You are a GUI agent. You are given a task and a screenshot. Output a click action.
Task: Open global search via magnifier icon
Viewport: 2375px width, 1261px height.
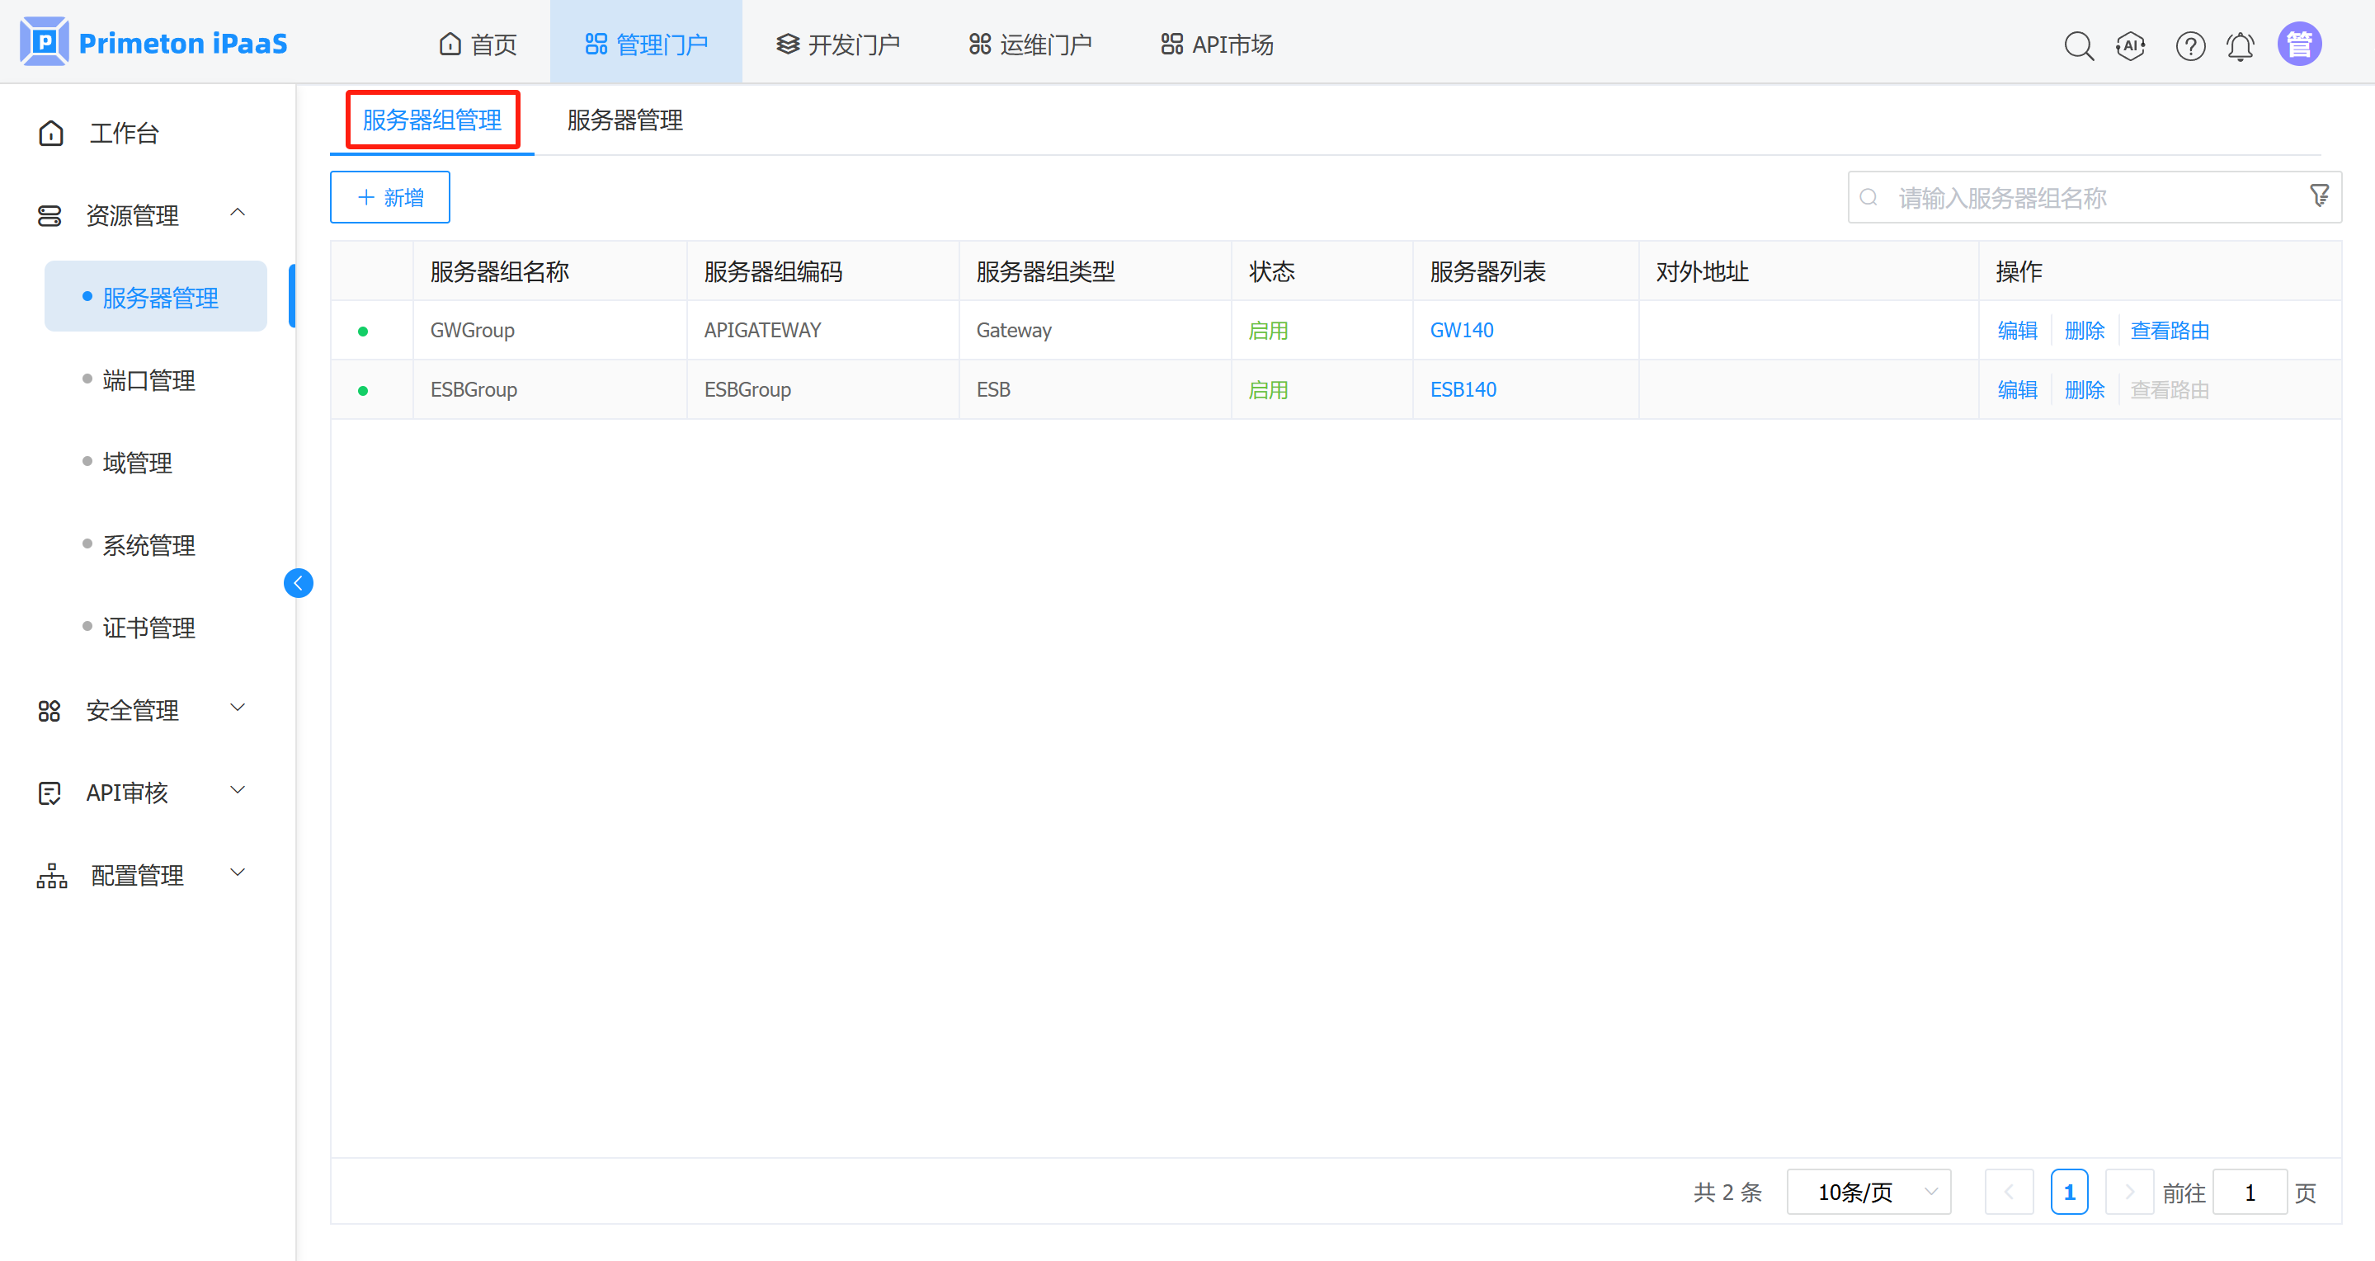click(2079, 45)
